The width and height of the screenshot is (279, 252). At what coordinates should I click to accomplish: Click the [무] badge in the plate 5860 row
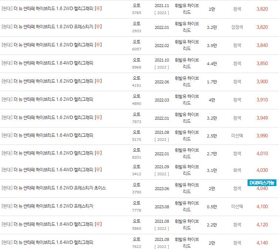pyautogui.click(x=98, y=224)
